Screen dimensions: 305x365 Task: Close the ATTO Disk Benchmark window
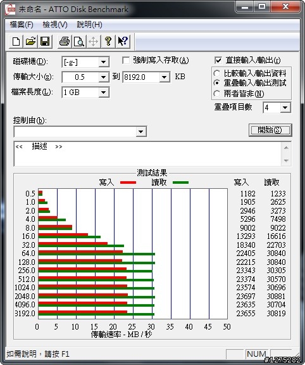[285, 7]
